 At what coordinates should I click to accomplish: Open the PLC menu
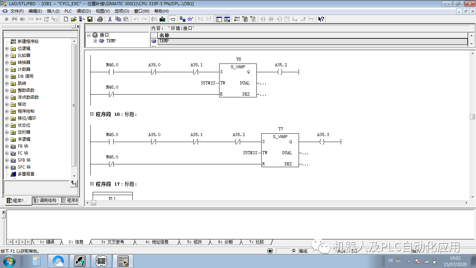point(68,11)
